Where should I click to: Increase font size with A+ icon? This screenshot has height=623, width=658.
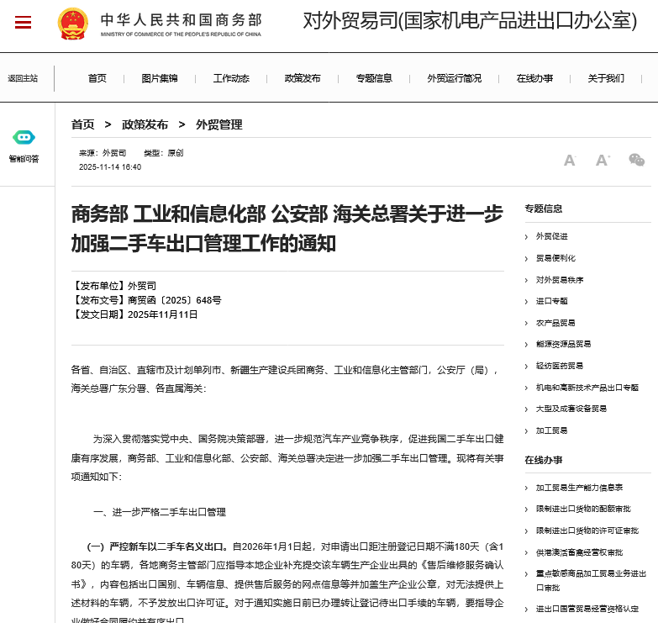[603, 160]
